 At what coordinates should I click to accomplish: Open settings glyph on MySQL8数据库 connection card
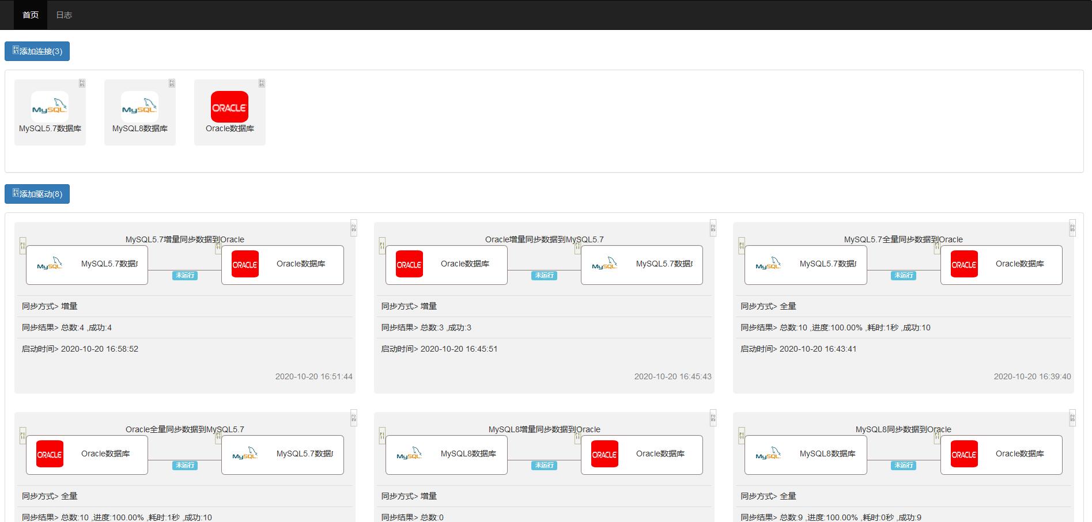point(172,83)
